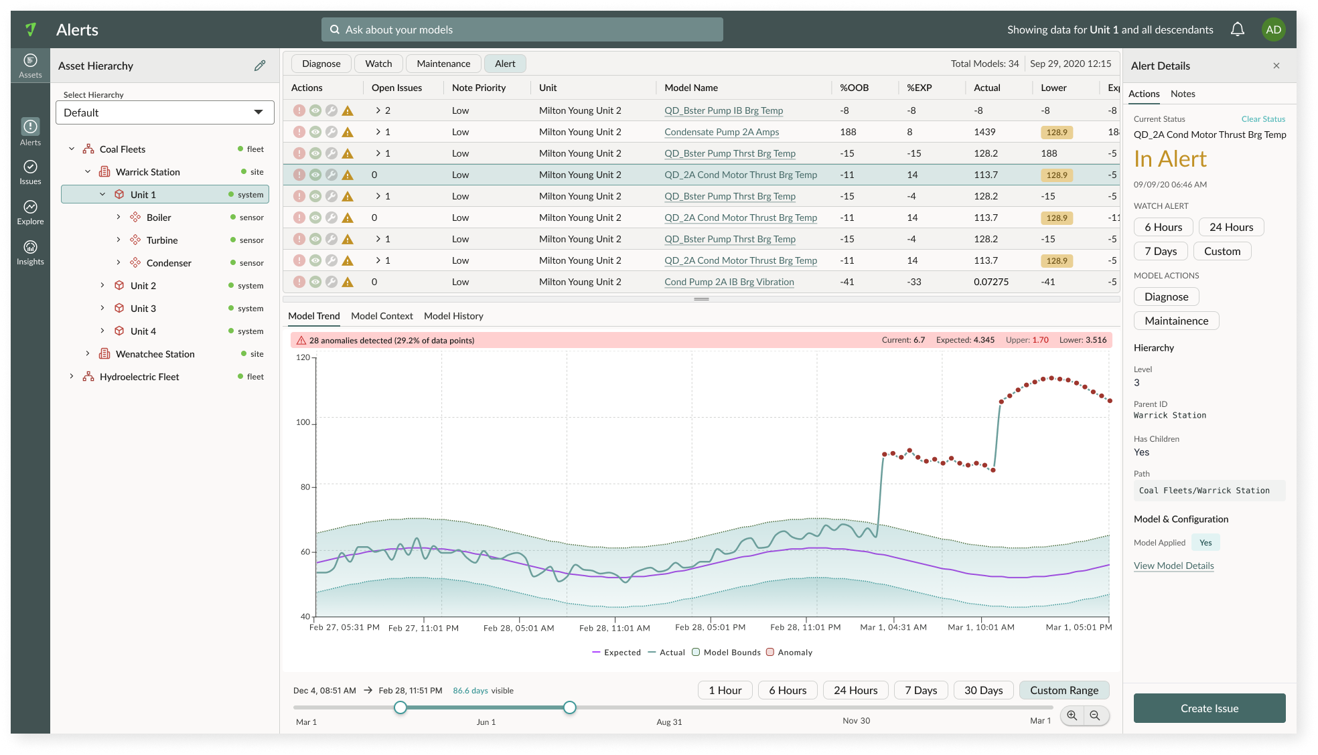1318x755 pixels.
Task: Adjust the left range slider handle
Action: 400,707
